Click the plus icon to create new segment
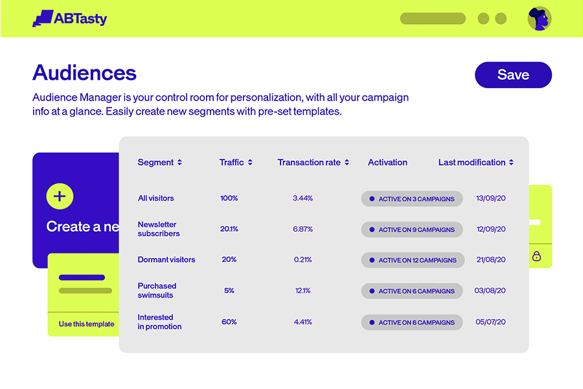Image resolution: width=583 pixels, height=389 pixels. click(x=60, y=196)
